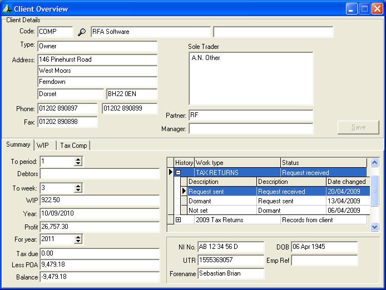Decrease the To period value
Viewport: 386px width, 290px height.
click(x=78, y=163)
